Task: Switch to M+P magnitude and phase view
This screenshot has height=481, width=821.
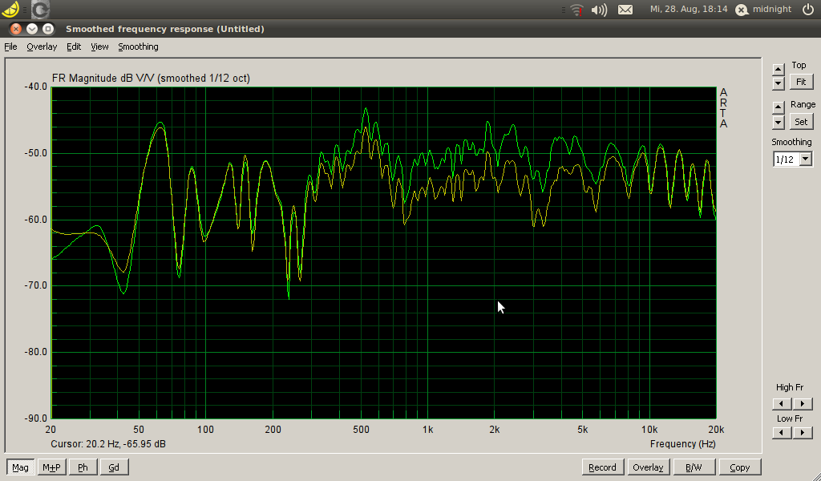Action: tap(51, 467)
